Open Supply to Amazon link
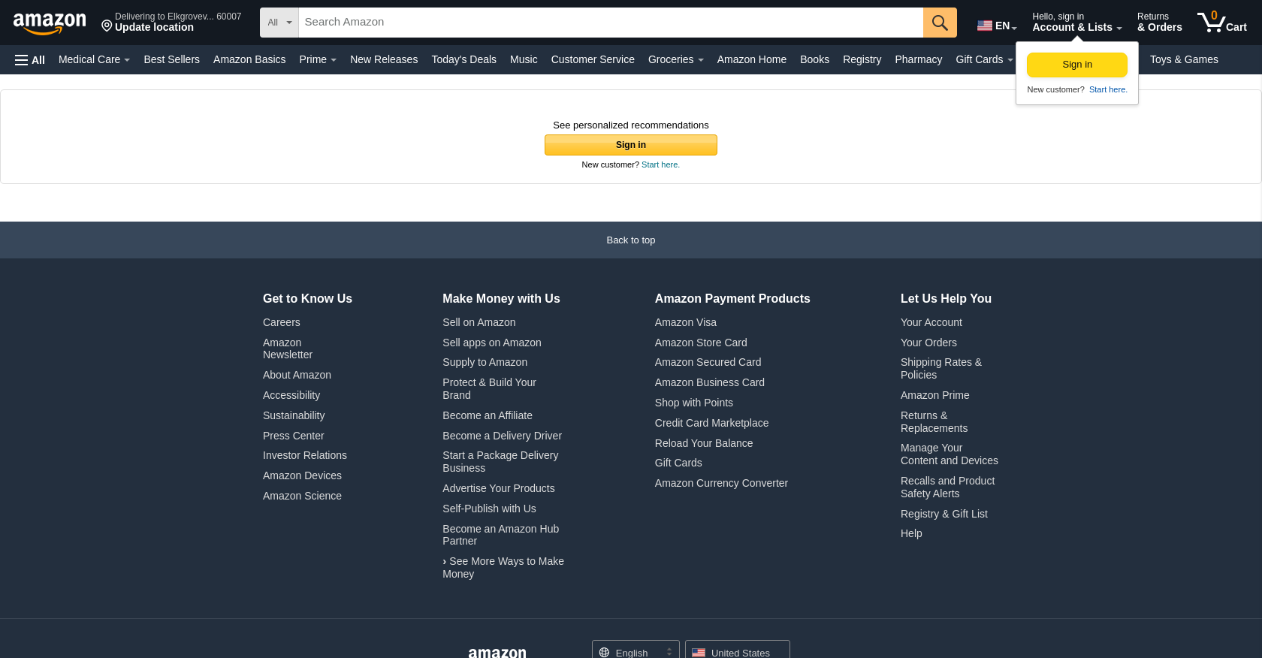This screenshot has width=1262, height=658. click(485, 362)
